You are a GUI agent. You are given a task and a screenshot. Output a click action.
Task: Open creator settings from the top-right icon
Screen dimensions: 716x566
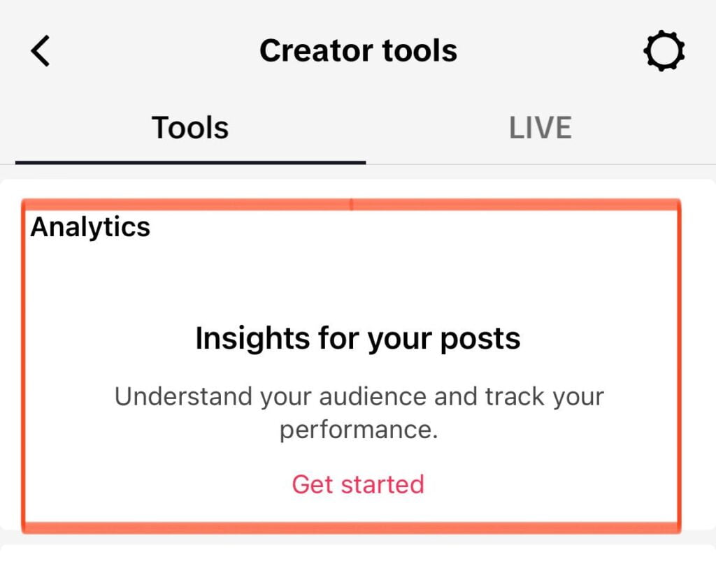[x=664, y=51]
